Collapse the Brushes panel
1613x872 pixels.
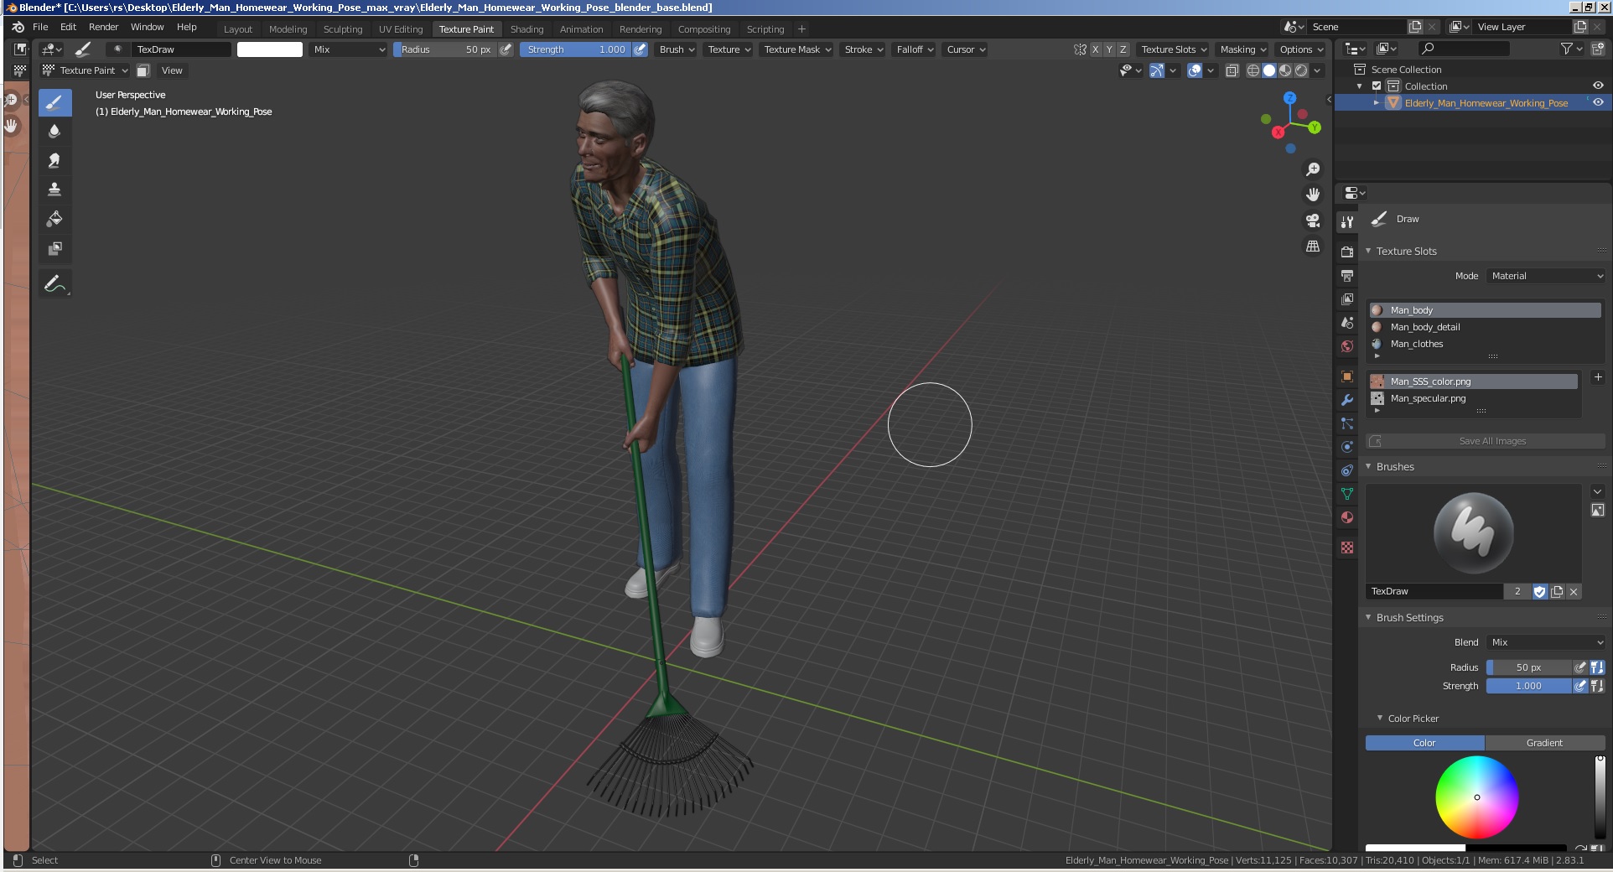coord(1395,467)
